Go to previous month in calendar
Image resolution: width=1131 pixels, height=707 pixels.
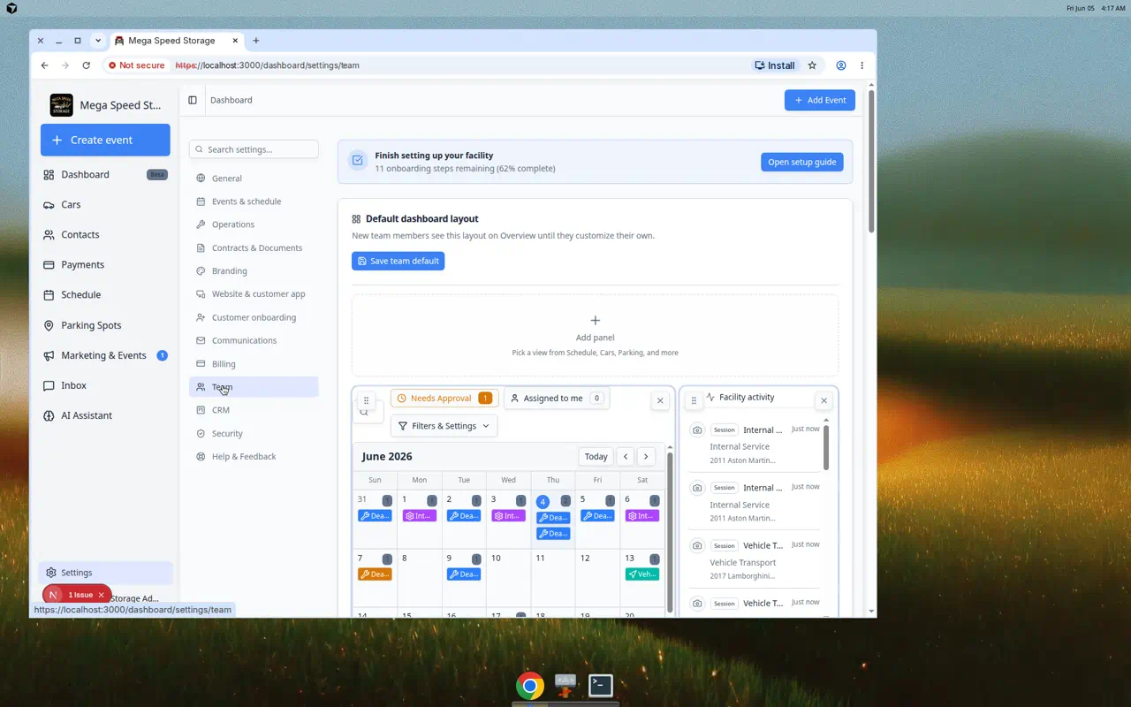626,456
